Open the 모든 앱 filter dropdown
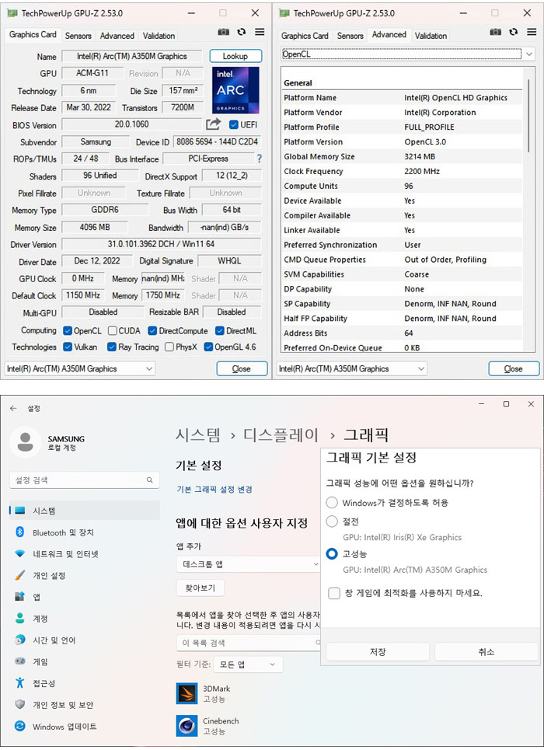The height and width of the screenshot is (750, 544). click(x=249, y=665)
